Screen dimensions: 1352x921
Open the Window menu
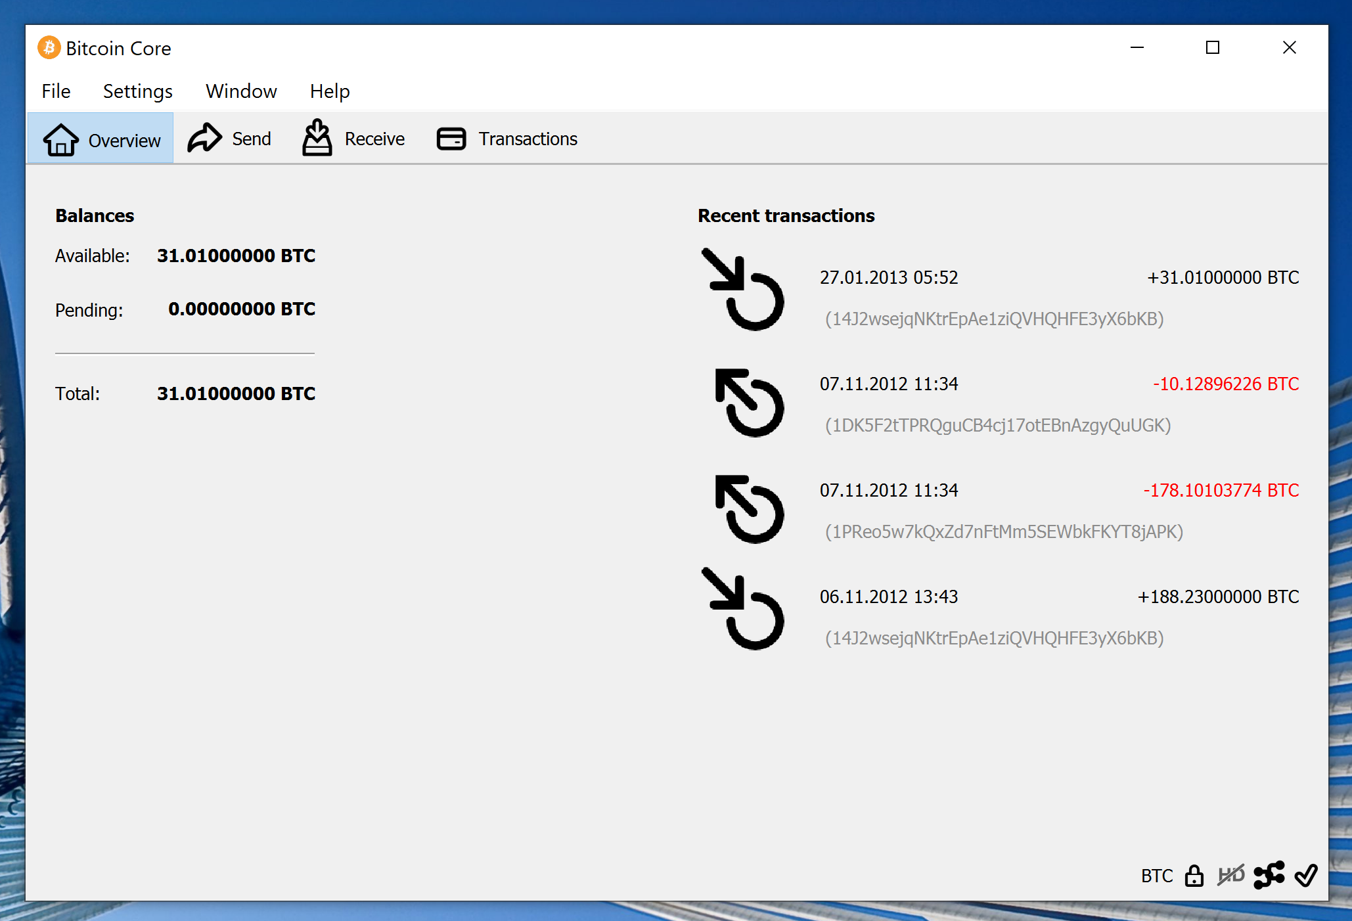pos(241,91)
